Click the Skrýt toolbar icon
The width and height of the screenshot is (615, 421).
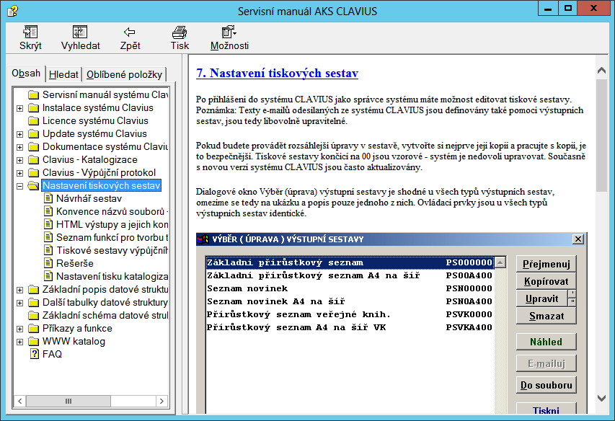click(30, 32)
